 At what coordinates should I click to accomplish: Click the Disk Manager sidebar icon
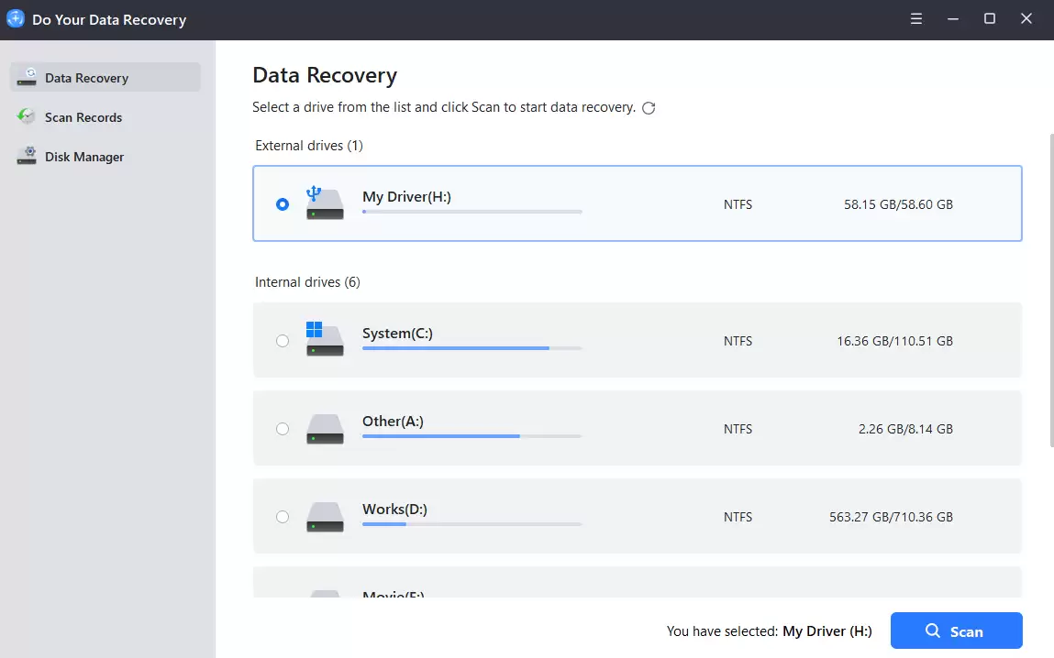[x=28, y=157]
